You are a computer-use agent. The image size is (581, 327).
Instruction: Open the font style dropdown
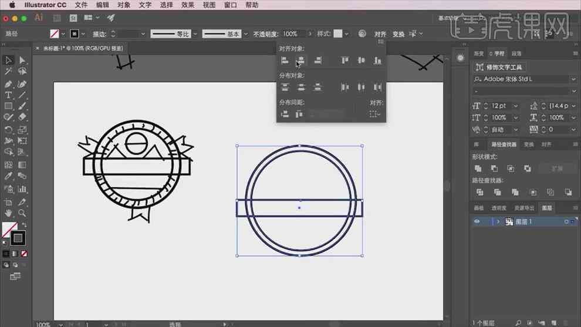coord(573,91)
